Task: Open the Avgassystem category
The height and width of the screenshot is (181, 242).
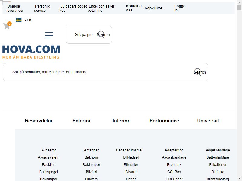Action: 49,157
